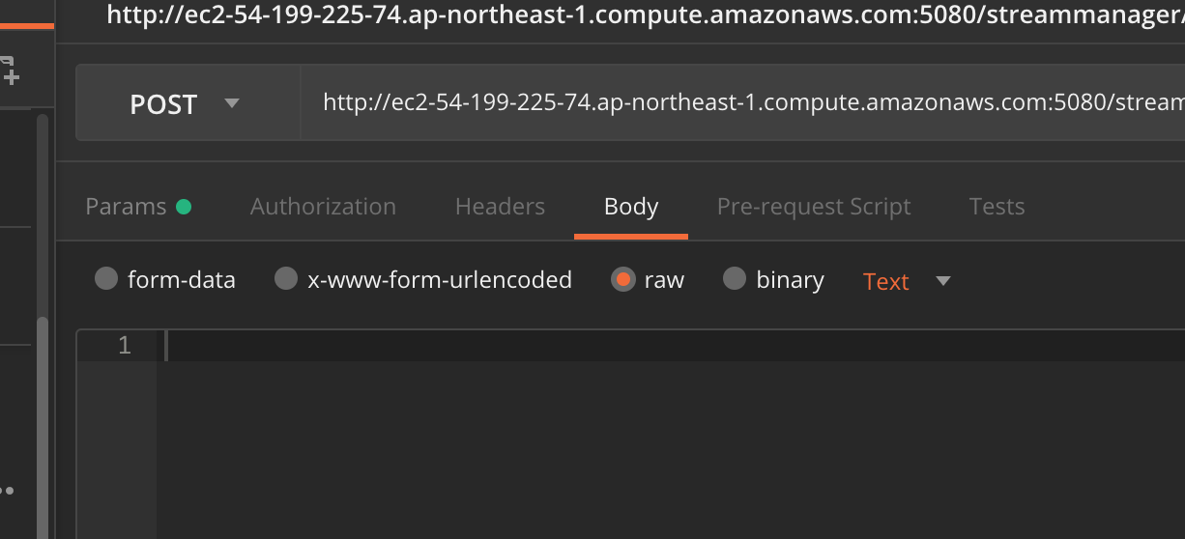
Task: Click into the request URL field
Action: 742,103
